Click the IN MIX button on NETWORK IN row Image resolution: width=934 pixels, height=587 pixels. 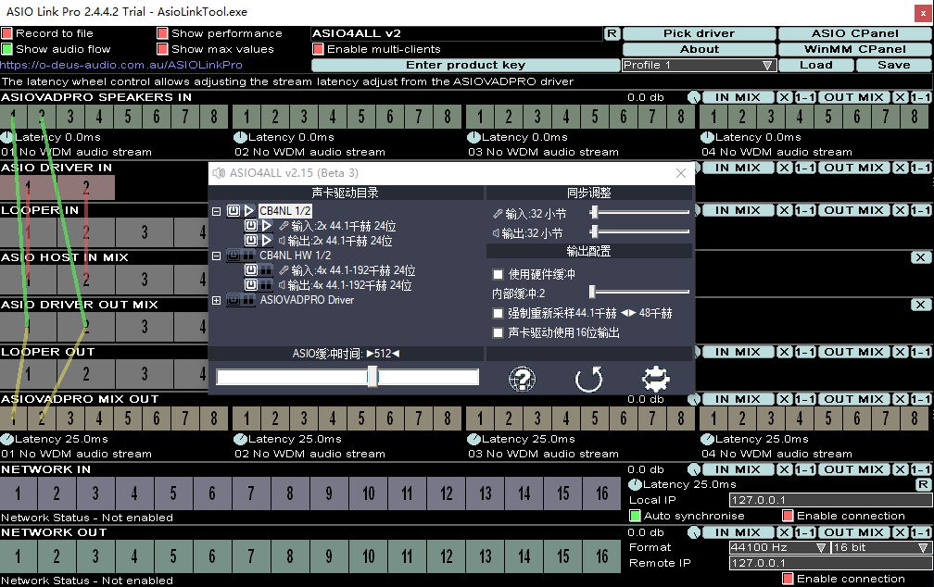point(738,469)
